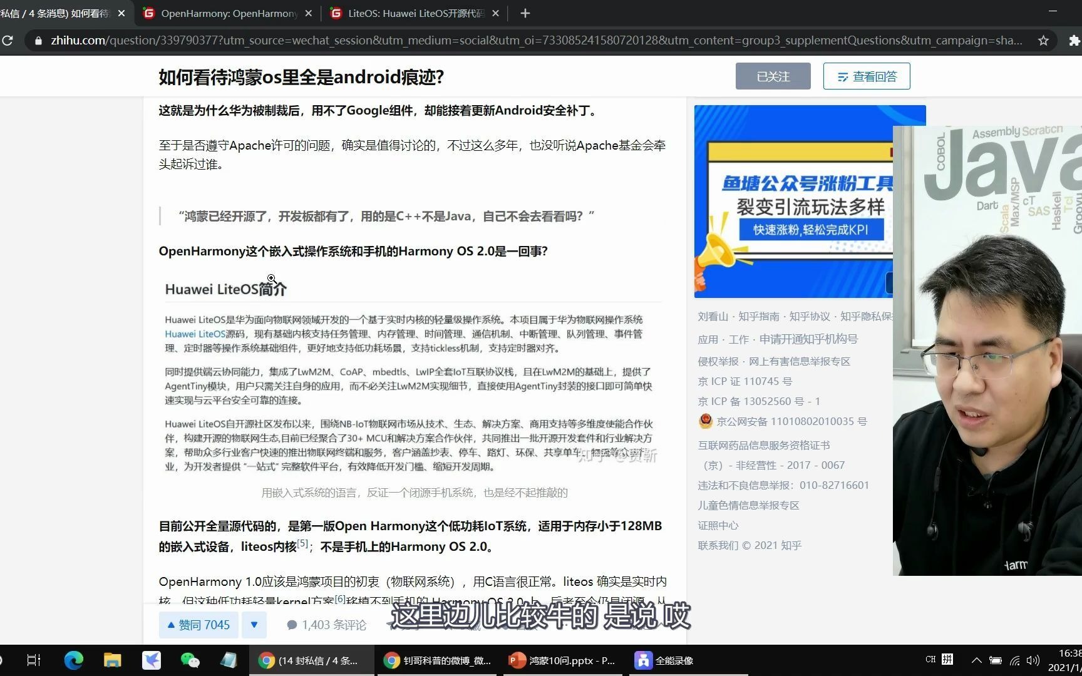1082x676 pixels.
Task: Open the 应用 footer link
Action: 708,339
